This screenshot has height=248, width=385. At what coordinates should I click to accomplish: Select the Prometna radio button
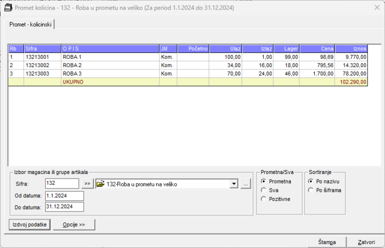pyautogui.click(x=264, y=181)
